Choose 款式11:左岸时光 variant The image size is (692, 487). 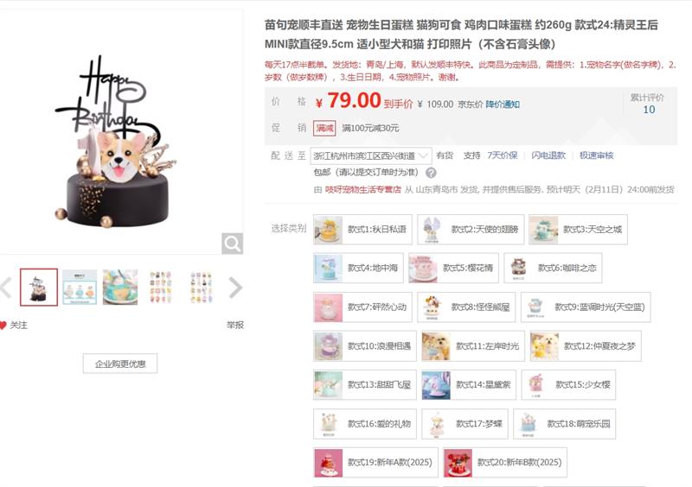[473, 346]
